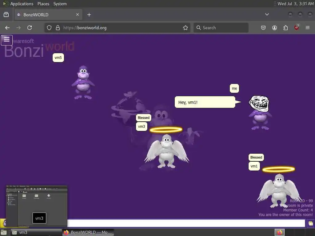The height and width of the screenshot is (236, 315).
Task: Click the Firefox forward arrow
Action: click(18, 28)
